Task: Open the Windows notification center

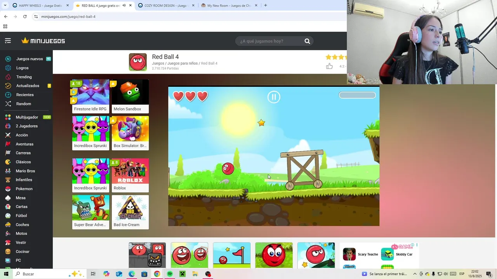Action: pyautogui.click(x=489, y=274)
